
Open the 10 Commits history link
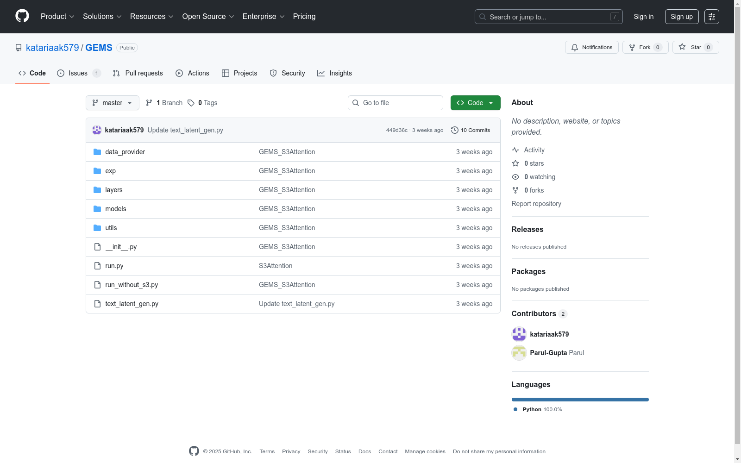[471, 130]
